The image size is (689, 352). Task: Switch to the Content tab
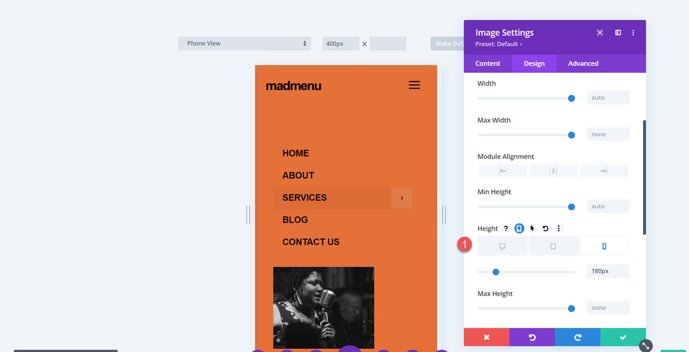pos(487,63)
